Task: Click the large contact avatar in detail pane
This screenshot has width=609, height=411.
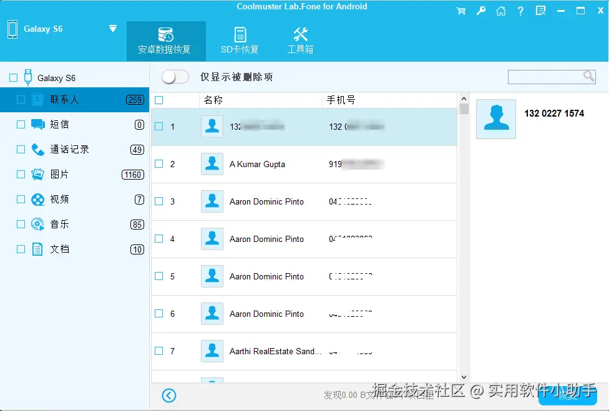Action: [x=496, y=119]
